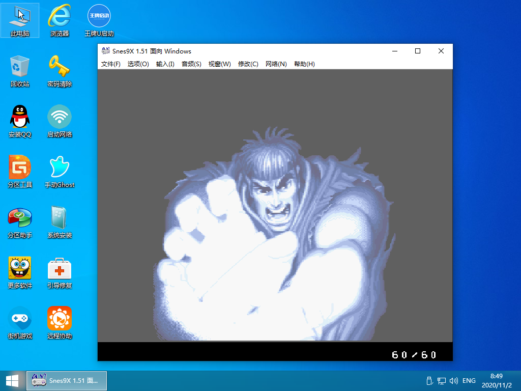Click the volume speaker tray icon
521x391 pixels.
[453, 381]
